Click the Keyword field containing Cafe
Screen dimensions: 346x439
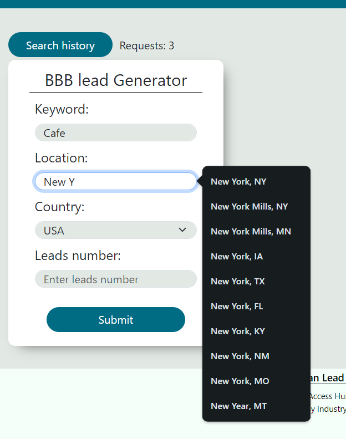point(115,133)
